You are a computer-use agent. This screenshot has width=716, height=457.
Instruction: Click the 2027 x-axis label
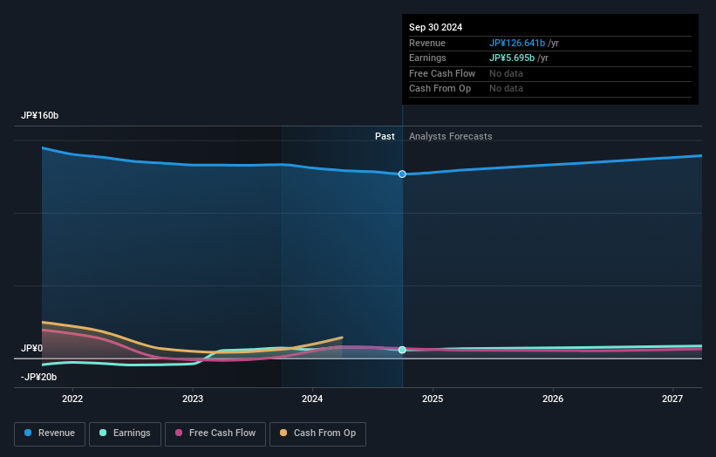coord(672,399)
